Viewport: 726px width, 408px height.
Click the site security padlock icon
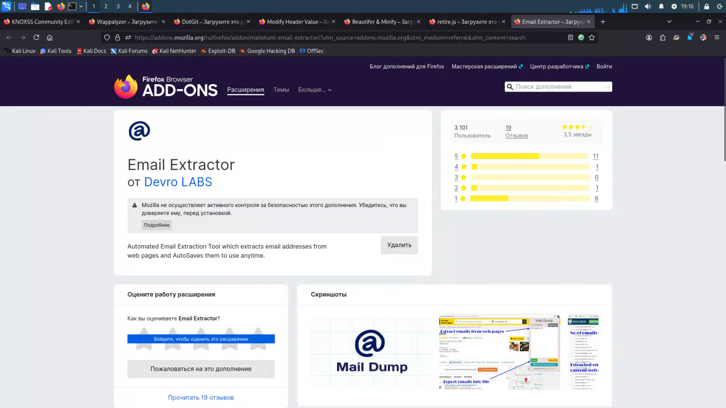[117, 38]
